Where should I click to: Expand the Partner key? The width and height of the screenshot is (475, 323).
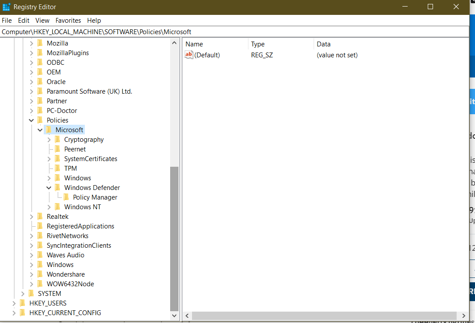(x=31, y=101)
